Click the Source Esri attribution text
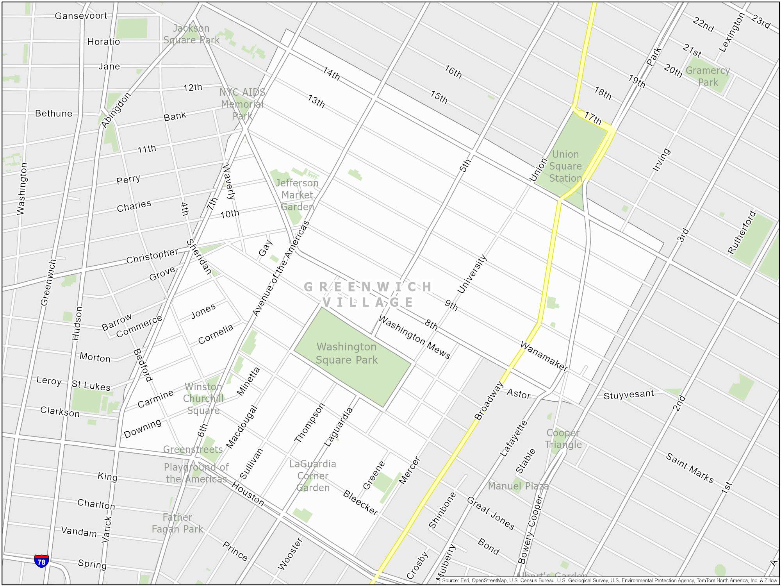 coord(610,581)
